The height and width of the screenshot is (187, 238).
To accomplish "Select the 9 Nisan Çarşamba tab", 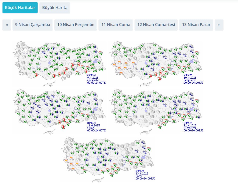I will pos(33,25).
